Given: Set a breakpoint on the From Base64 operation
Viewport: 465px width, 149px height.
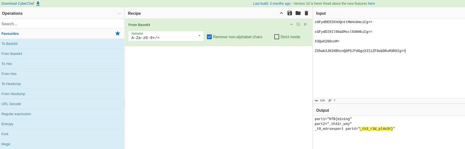Looking at the screenshot, I should point(305,24).
